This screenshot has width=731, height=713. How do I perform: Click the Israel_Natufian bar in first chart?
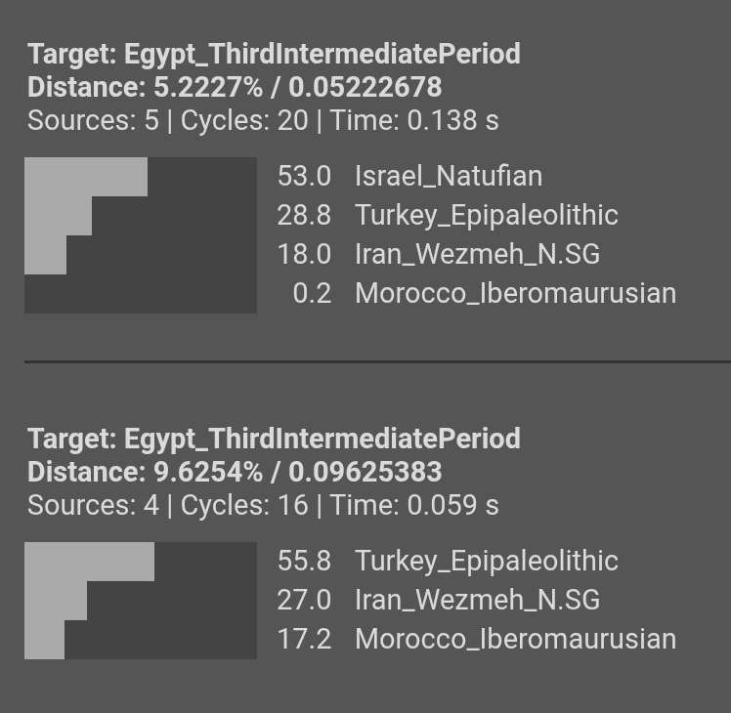tap(86, 177)
